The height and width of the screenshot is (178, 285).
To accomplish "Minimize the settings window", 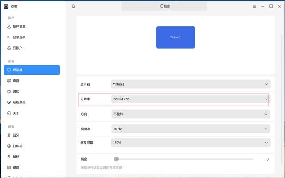I will (263, 6).
